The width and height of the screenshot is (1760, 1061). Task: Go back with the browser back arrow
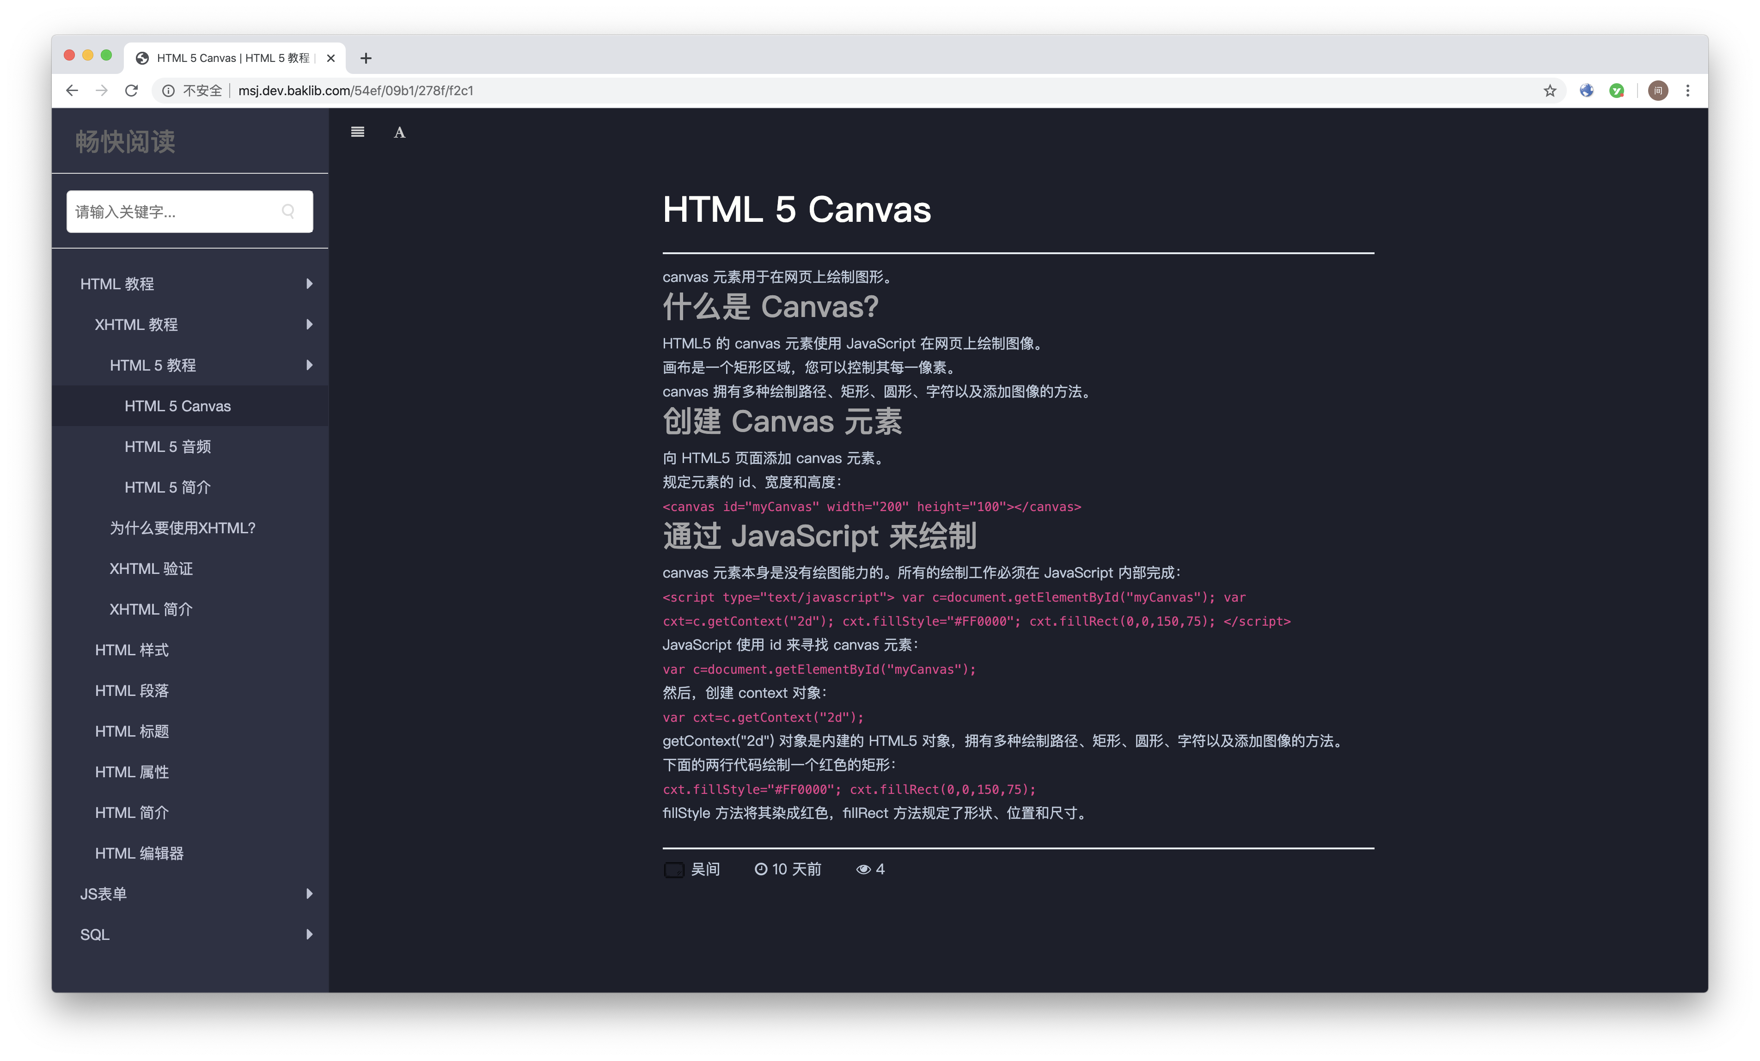coord(72,91)
